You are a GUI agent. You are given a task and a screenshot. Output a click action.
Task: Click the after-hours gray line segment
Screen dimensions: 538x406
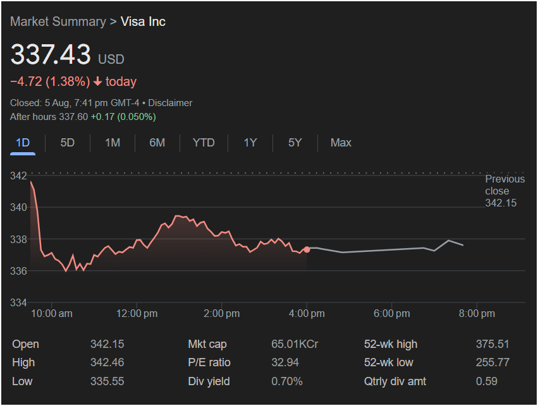pos(379,250)
